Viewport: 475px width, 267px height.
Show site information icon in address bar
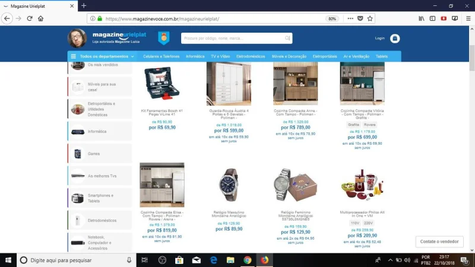click(x=93, y=18)
